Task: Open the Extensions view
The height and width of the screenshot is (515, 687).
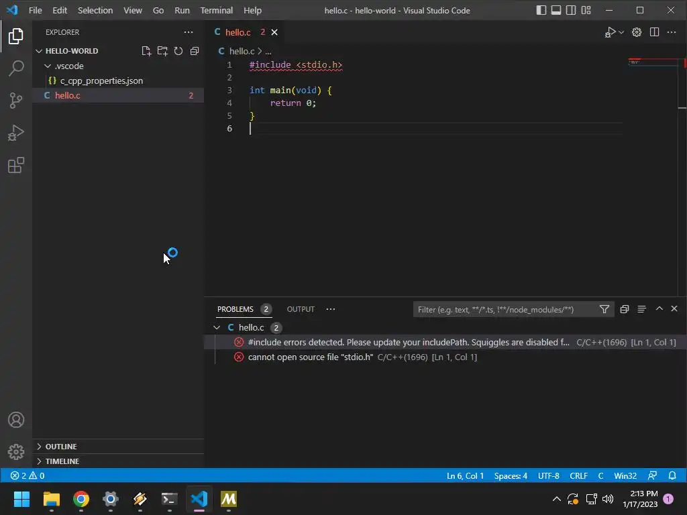Action: coord(16,165)
